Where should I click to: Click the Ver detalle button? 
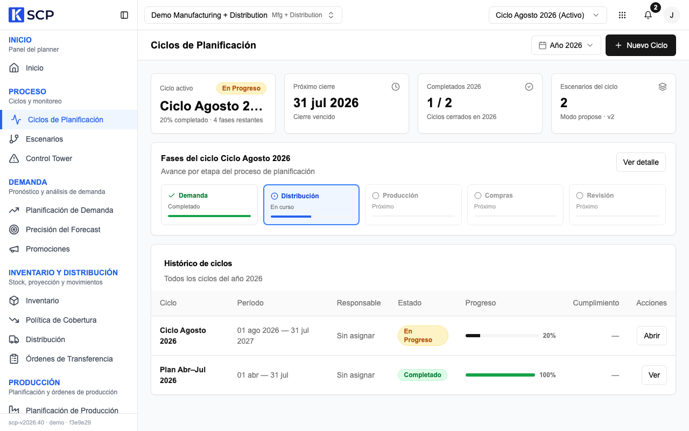pos(641,162)
